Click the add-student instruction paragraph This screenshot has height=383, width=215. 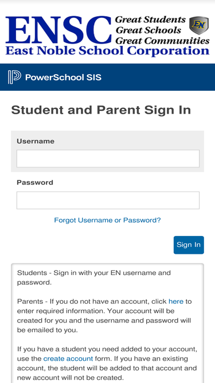(x=107, y=363)
